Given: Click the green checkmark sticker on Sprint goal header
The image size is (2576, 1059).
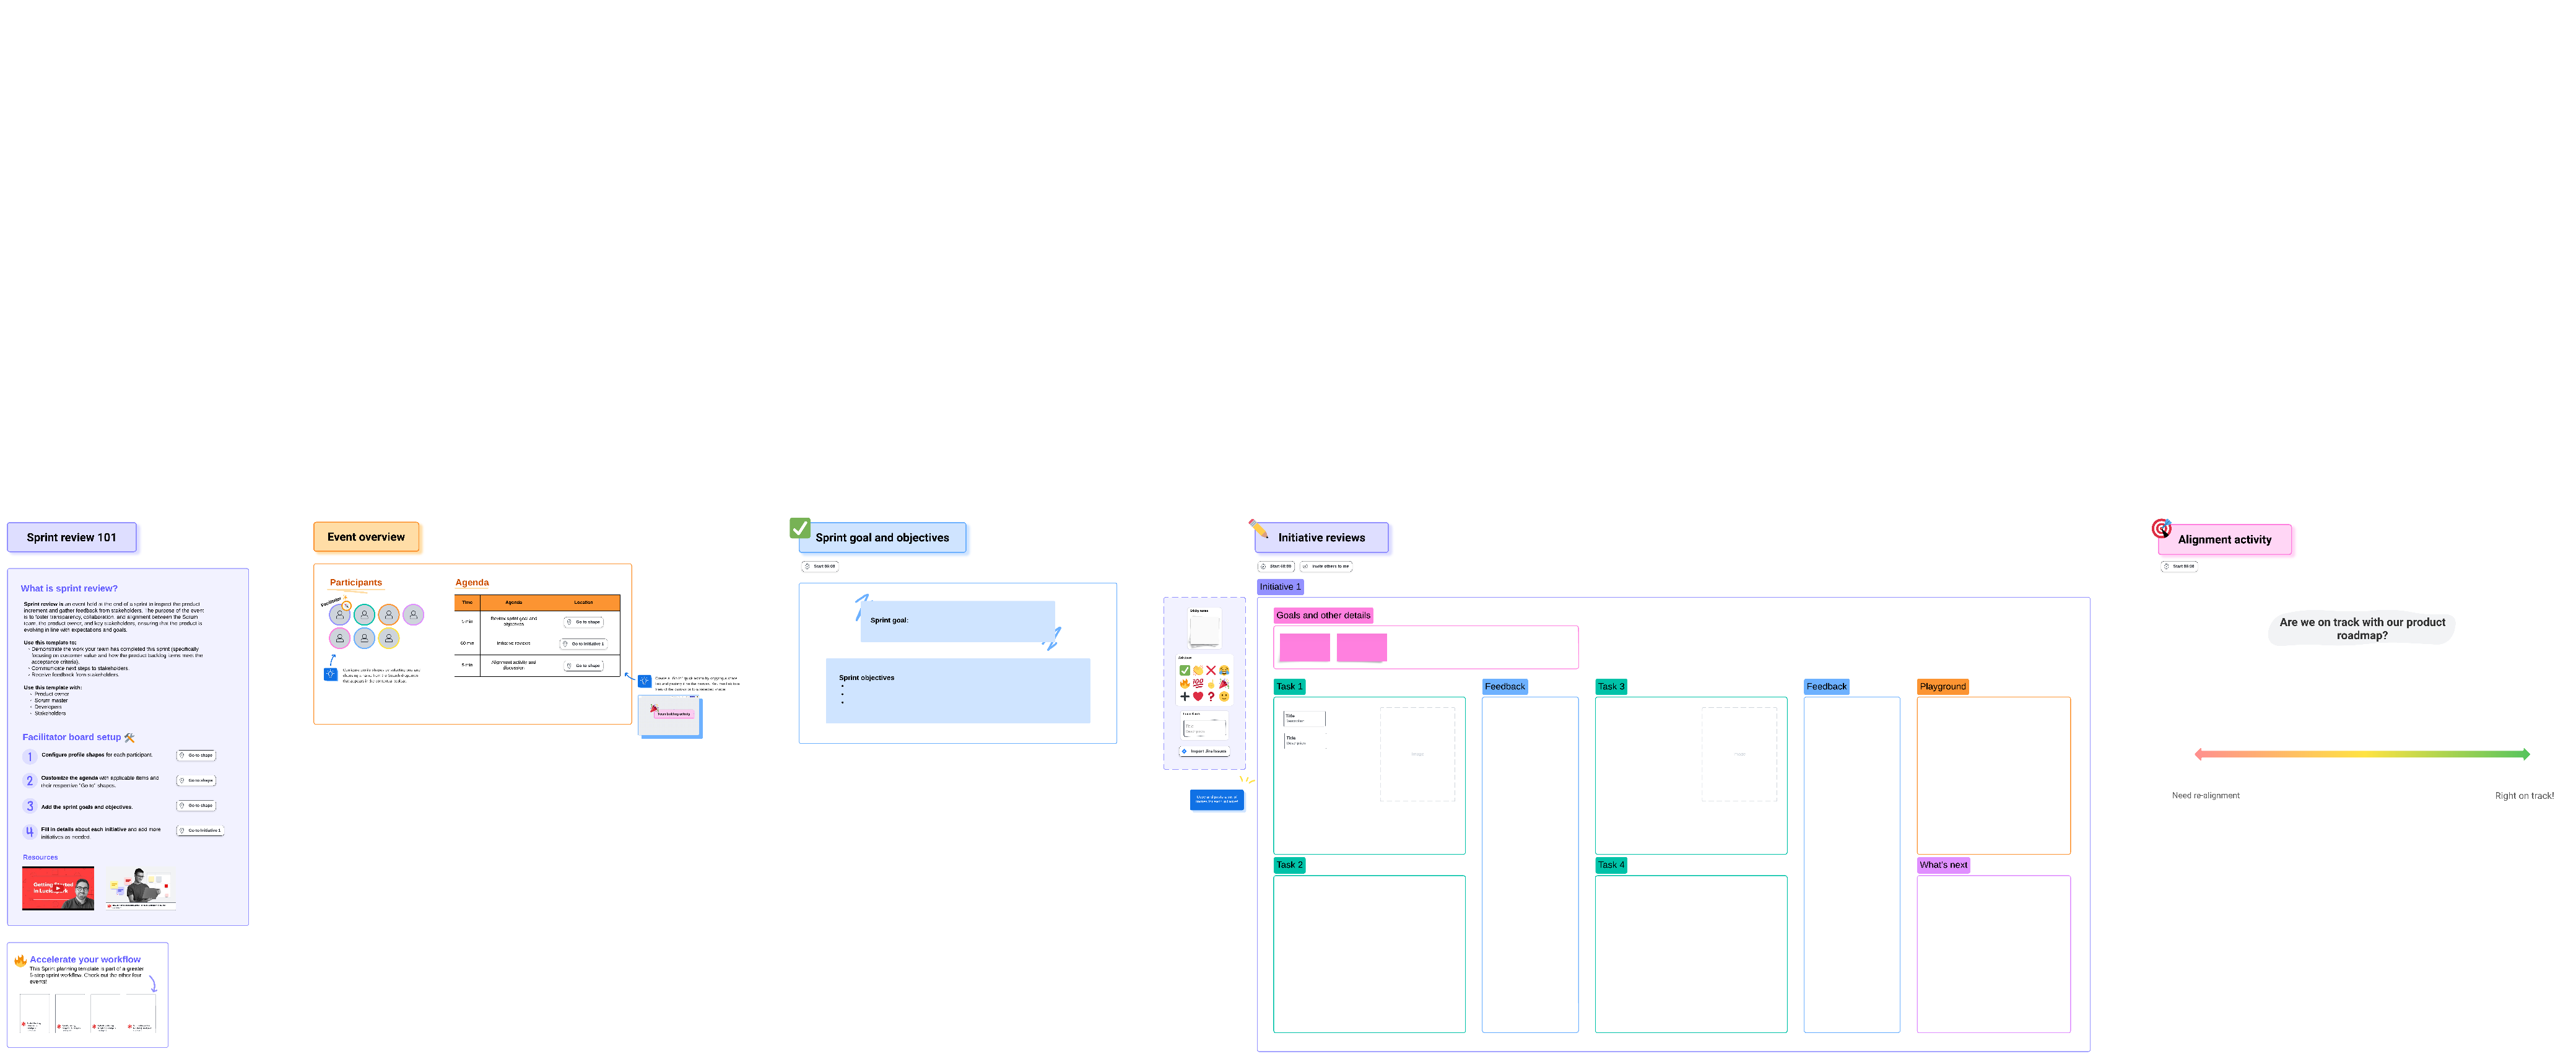Looking at the screenshot, I should click(x=799, y=528).
